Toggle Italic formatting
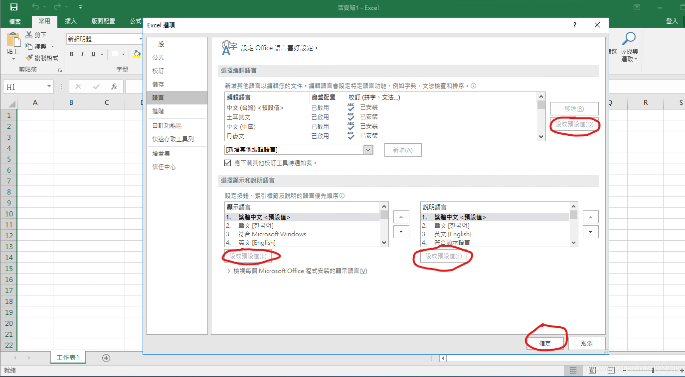Viewport: 685px width, 377px height. (x=82, y=54)
